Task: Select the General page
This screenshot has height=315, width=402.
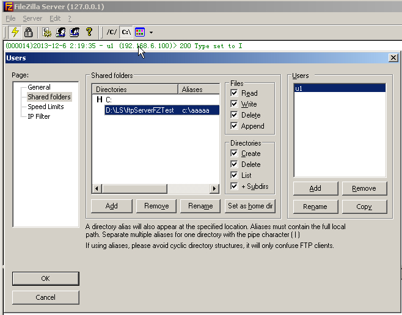Action: [39, 87]
